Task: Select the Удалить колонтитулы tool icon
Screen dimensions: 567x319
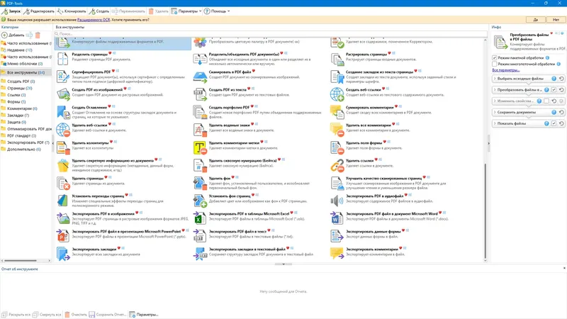Action: (63, 147)
